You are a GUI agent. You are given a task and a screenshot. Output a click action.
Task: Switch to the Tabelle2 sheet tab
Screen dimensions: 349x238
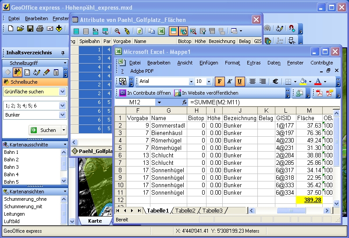(185, 211)
